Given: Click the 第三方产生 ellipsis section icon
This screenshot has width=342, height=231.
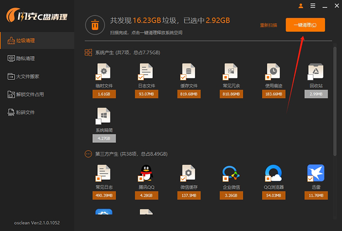Looking at the screenshot, I should (88, 154).
